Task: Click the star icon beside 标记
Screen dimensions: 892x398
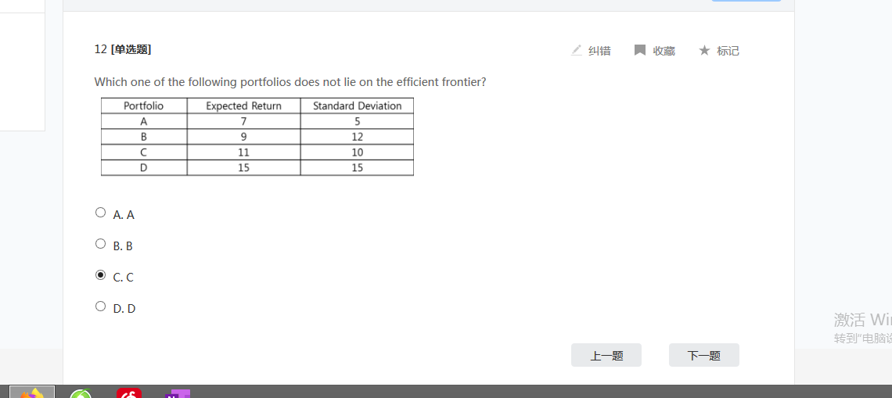Action: click(x=704, y=50)
